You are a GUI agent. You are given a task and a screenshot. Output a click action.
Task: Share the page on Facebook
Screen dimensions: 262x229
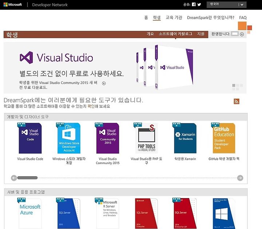coord(194,4)
